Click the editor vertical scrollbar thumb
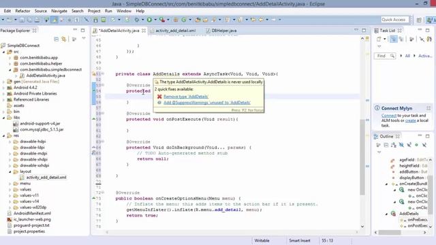Viewport: 436px width, 245px height. click(x=362, y=157)
